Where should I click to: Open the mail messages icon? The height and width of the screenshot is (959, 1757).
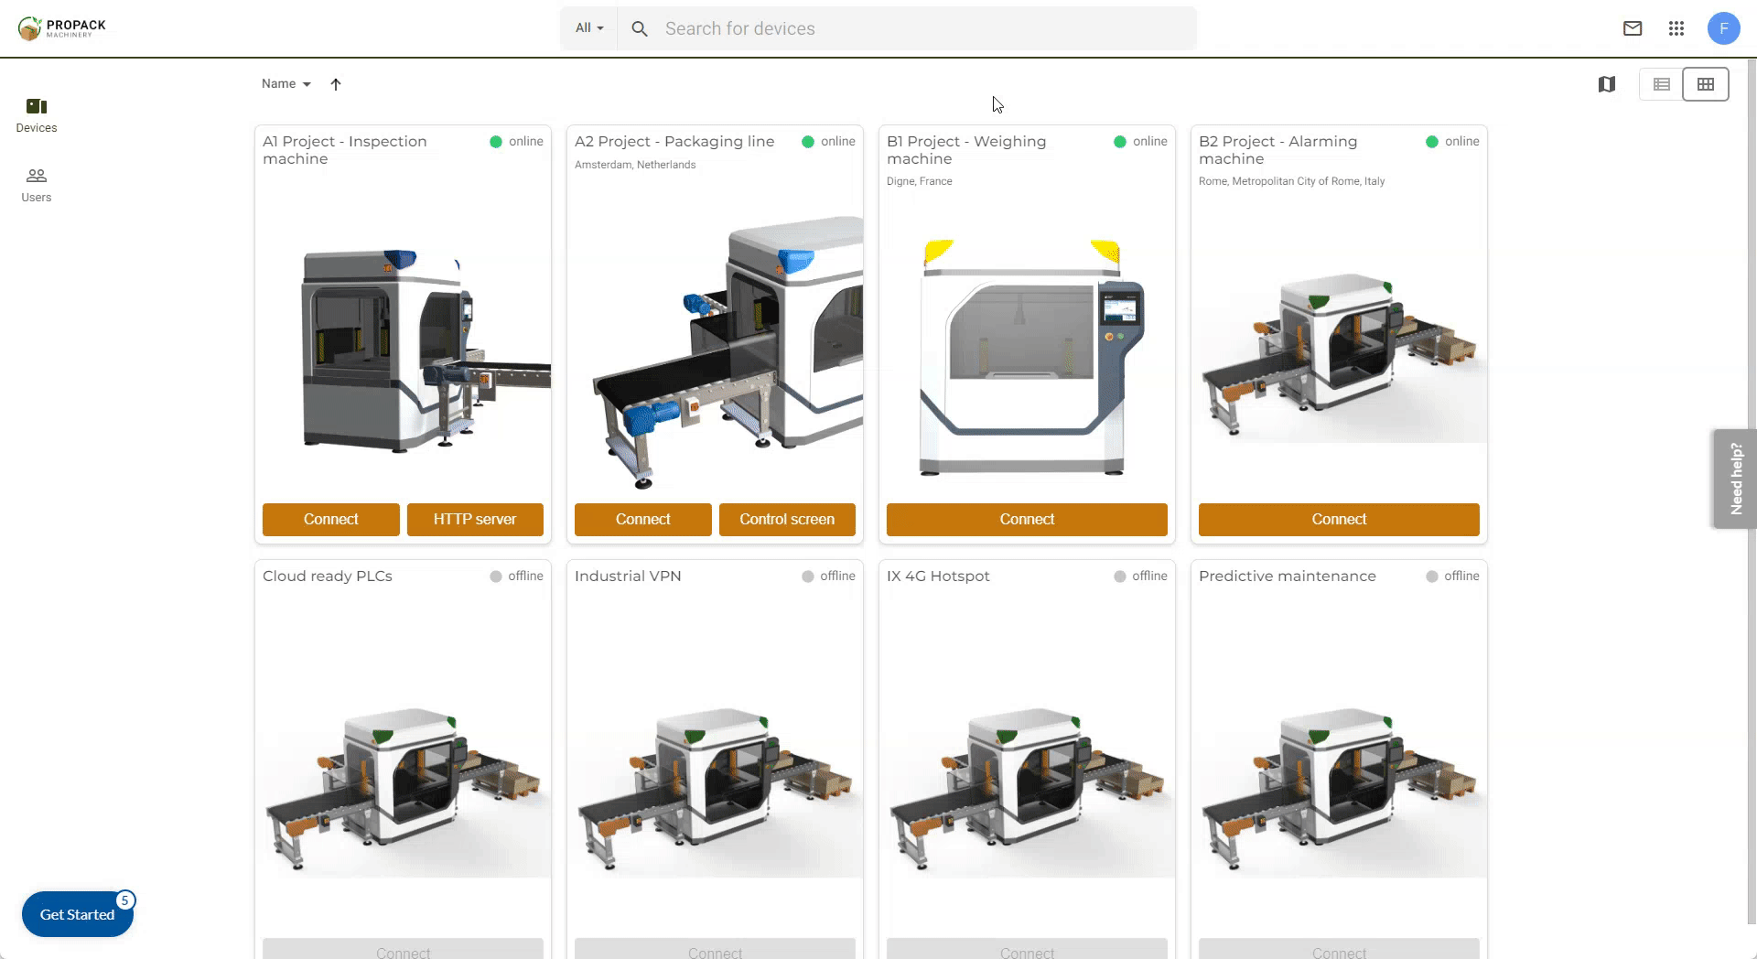(x=1633, y=28)
